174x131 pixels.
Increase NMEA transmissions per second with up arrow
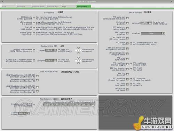78,48
